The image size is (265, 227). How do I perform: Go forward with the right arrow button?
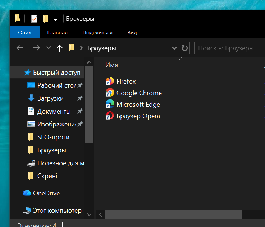click(x=36, y=48)
